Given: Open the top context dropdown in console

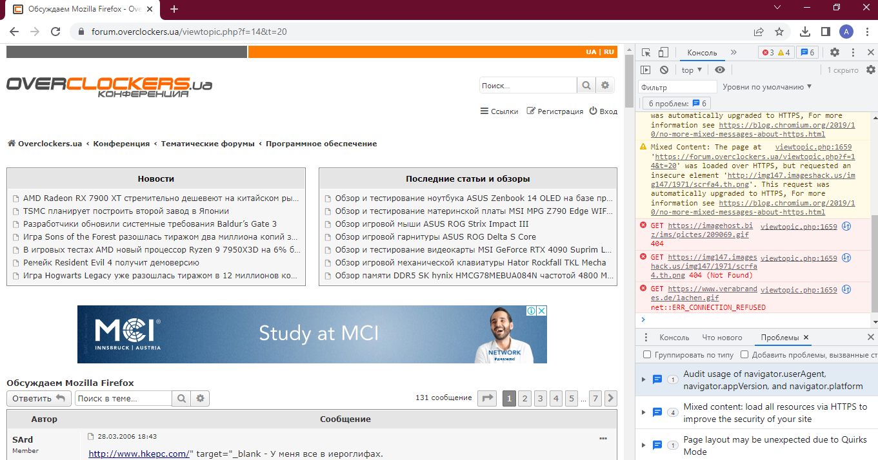Looking at the screenshot, I should (x=692, y=70).
